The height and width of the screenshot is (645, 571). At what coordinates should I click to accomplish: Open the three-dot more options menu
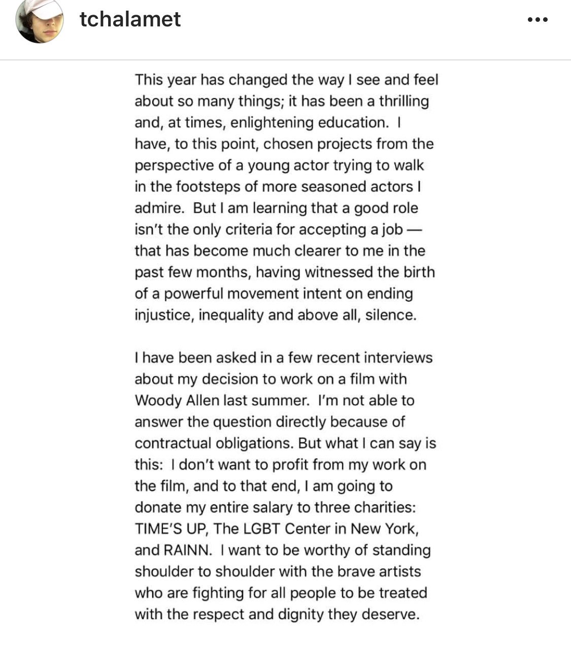click(538, 20)
